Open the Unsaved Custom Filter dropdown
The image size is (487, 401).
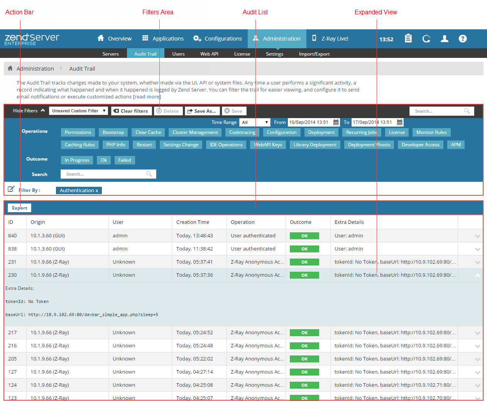(x=79, y=111)
